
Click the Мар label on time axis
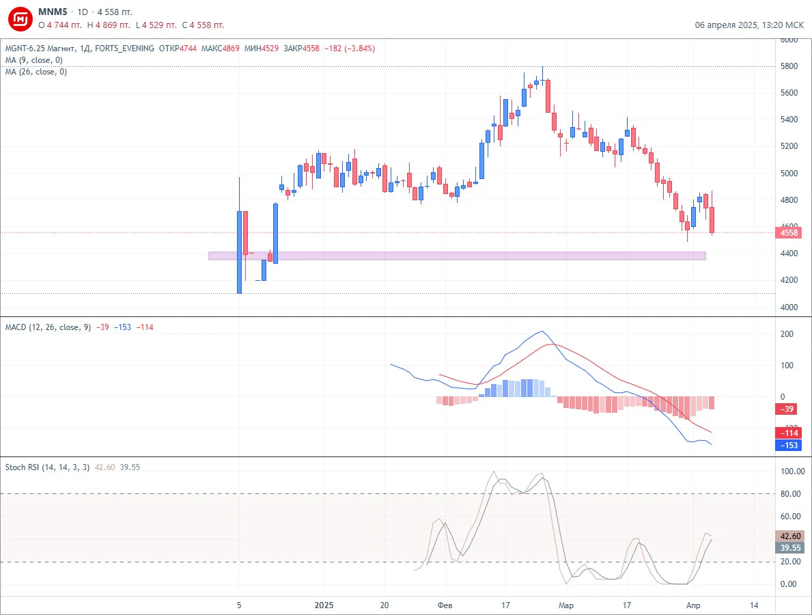click(x=566, y=605)
